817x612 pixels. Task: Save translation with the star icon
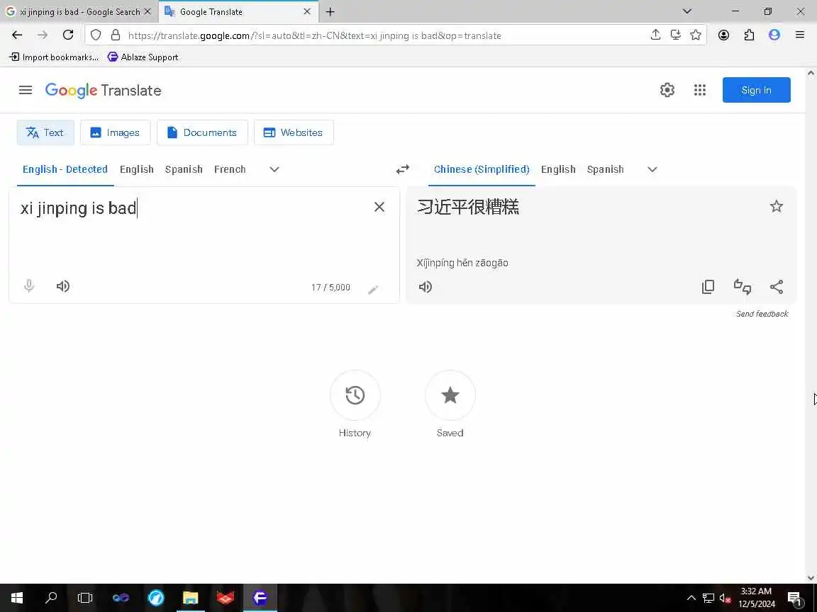pyautogui.click(x=777, y=206)
